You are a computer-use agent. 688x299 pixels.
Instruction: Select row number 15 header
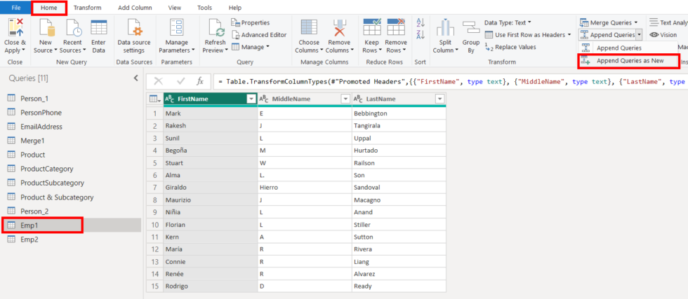click(x=155, y=286)
